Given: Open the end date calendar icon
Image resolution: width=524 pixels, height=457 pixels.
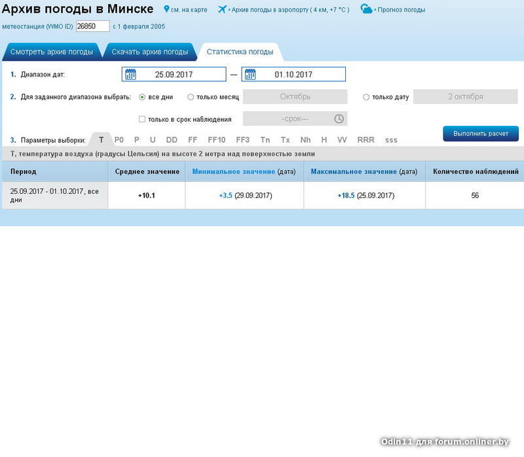Looking at the screenshot, I should (x=250, y=75).
